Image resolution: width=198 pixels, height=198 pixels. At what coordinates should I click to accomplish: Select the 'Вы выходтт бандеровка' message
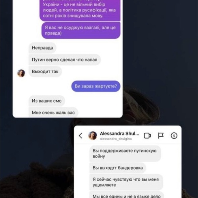tap(118, 168)
